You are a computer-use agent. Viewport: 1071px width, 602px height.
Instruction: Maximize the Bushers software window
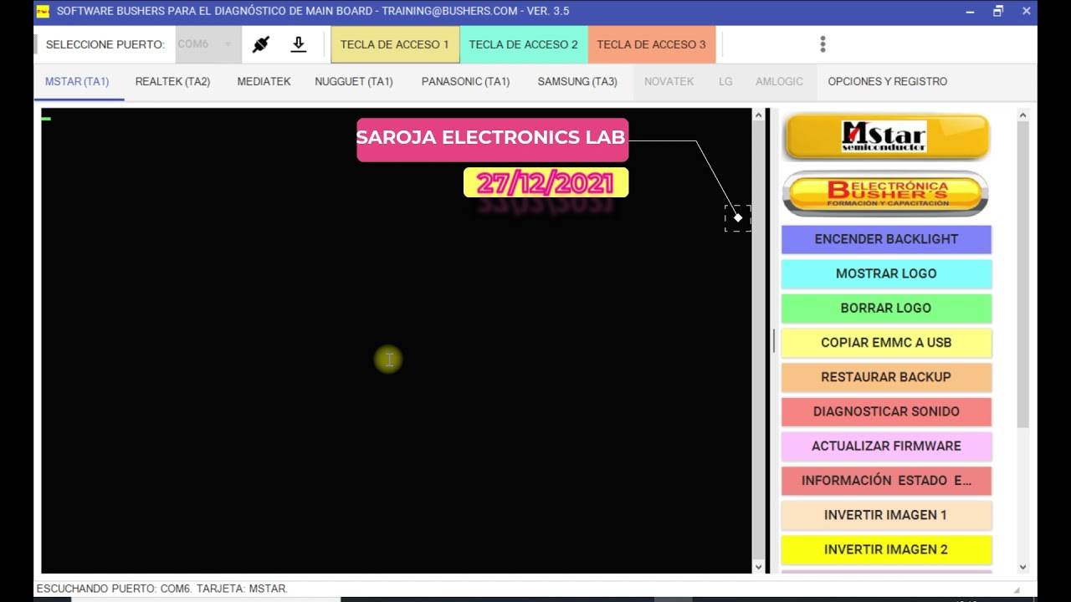click(x=998, y=11)
